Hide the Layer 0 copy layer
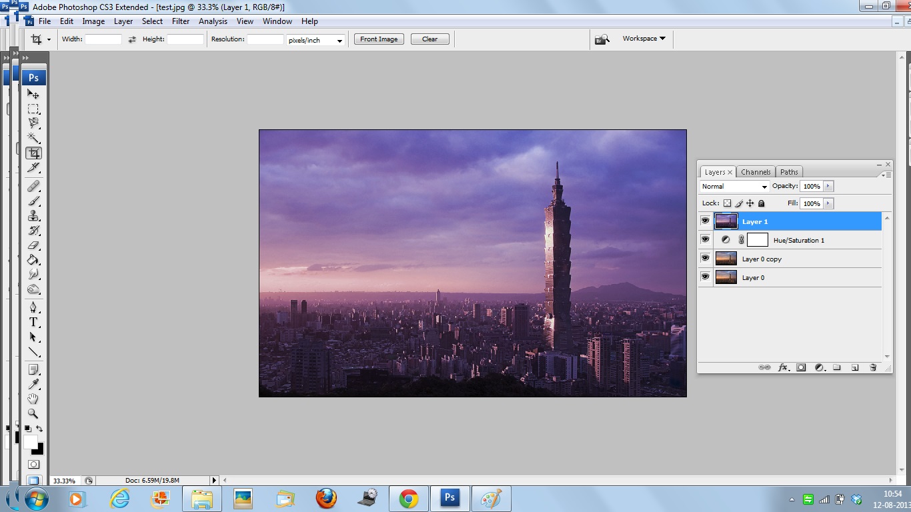The width and height of the screenshot is (911, 512). pyautogui.click(x=705, y=258)
